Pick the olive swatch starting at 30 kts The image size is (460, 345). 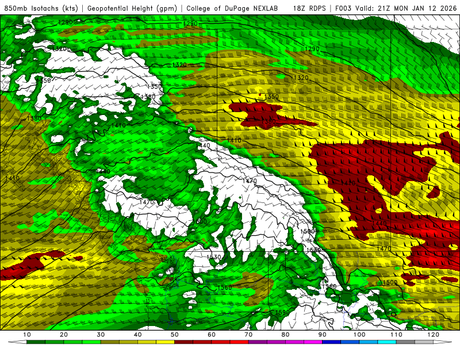tap(110, 342)
